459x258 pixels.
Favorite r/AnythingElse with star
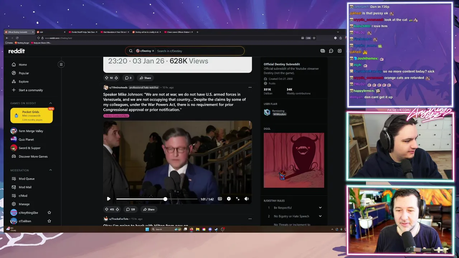coord(49,212)
